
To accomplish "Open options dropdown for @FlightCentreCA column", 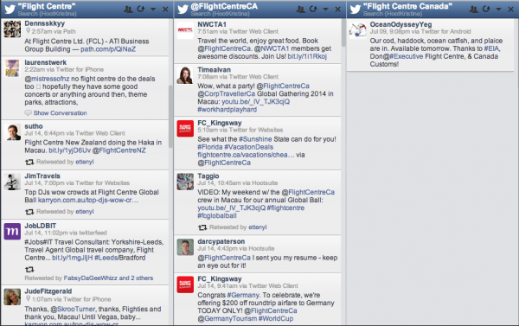I will (325, 10).
